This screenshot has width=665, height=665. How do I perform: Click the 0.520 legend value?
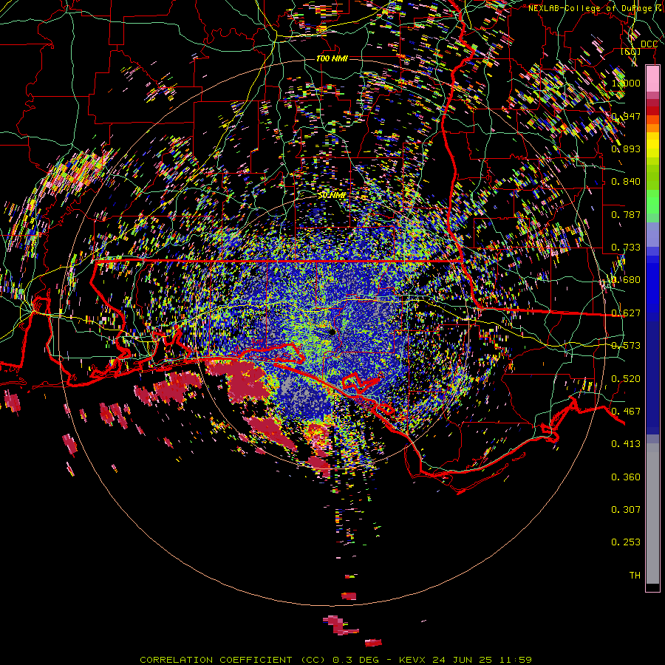pyautogui.click(x=626, y=379)
